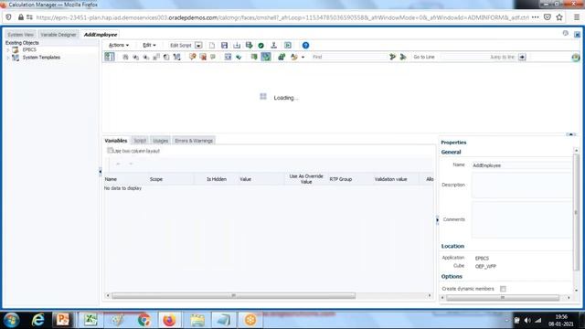Viewport: 585px width, 329px height.
Task: Click the red remove comment icon
Action: [203, 57]
